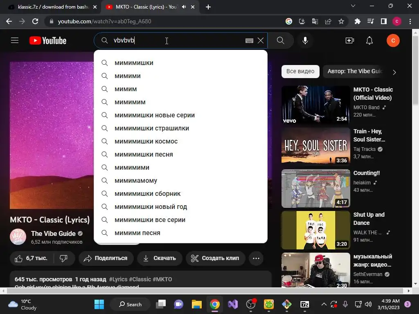419x314 pixels.
Task: Bookmark this page with star
Action: pos(341,21)
